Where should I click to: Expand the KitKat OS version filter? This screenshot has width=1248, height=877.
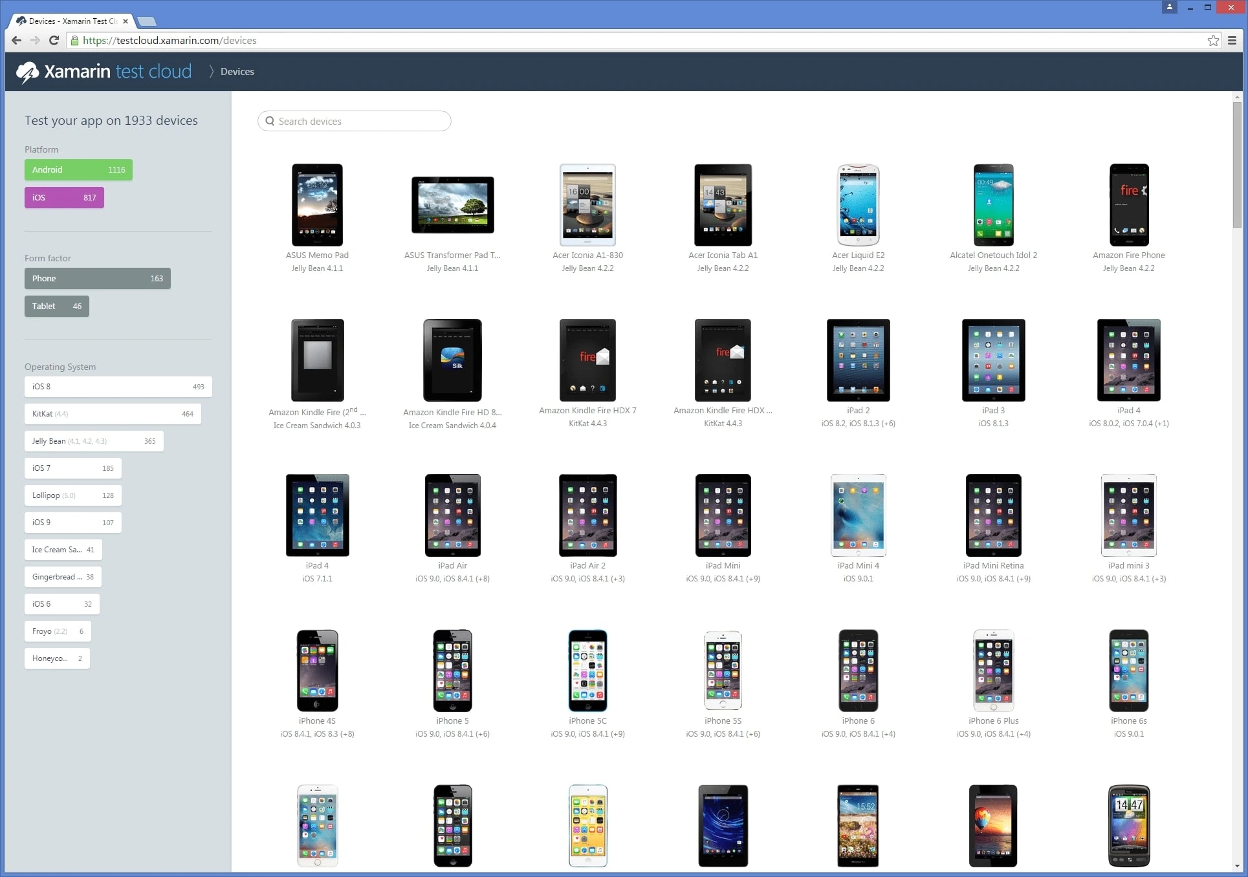click(114, 413)
